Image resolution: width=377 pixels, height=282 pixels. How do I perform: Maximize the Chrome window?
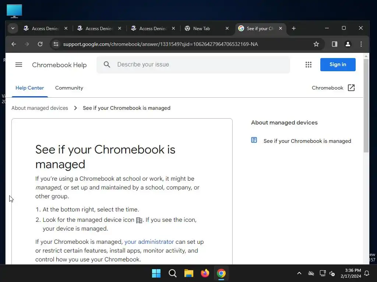tap(344, 28)
